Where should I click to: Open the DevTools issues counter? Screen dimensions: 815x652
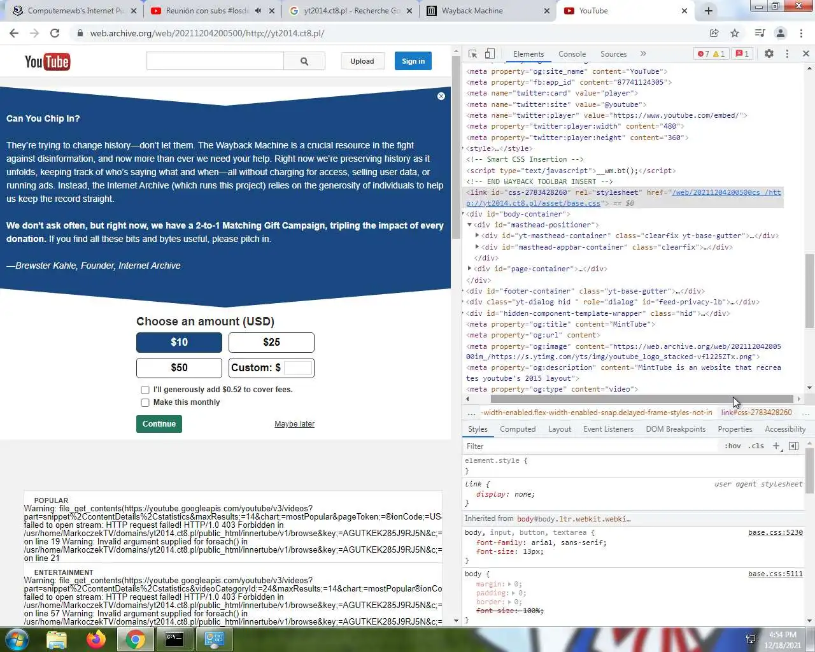(742, 54)
